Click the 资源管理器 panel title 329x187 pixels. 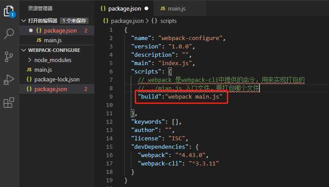tap(40, 8)
